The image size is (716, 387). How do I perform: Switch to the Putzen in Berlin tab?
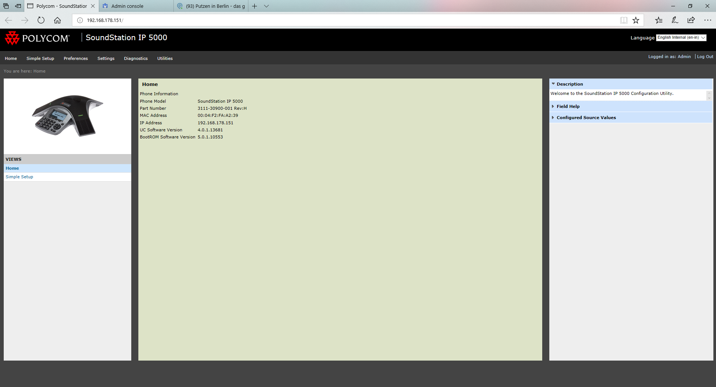[211, 6]
